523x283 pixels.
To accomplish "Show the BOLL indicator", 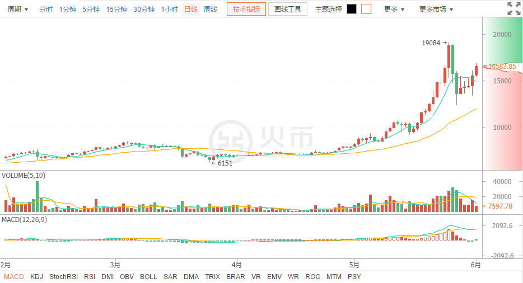I will coord(148,276).
